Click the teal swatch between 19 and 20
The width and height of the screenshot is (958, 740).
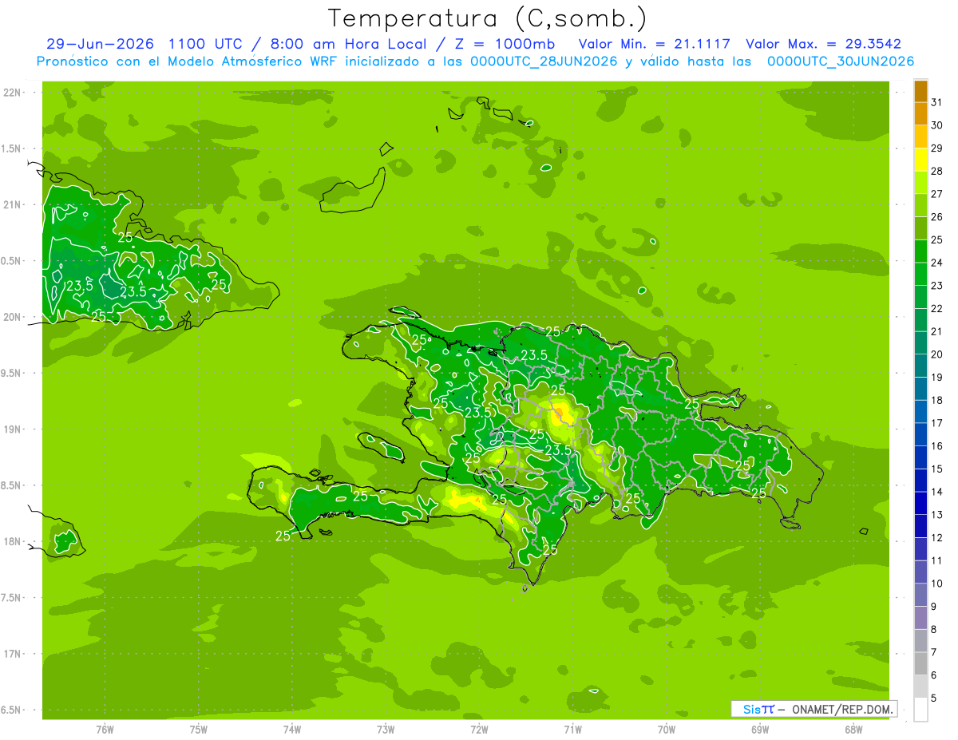point(920,366)
